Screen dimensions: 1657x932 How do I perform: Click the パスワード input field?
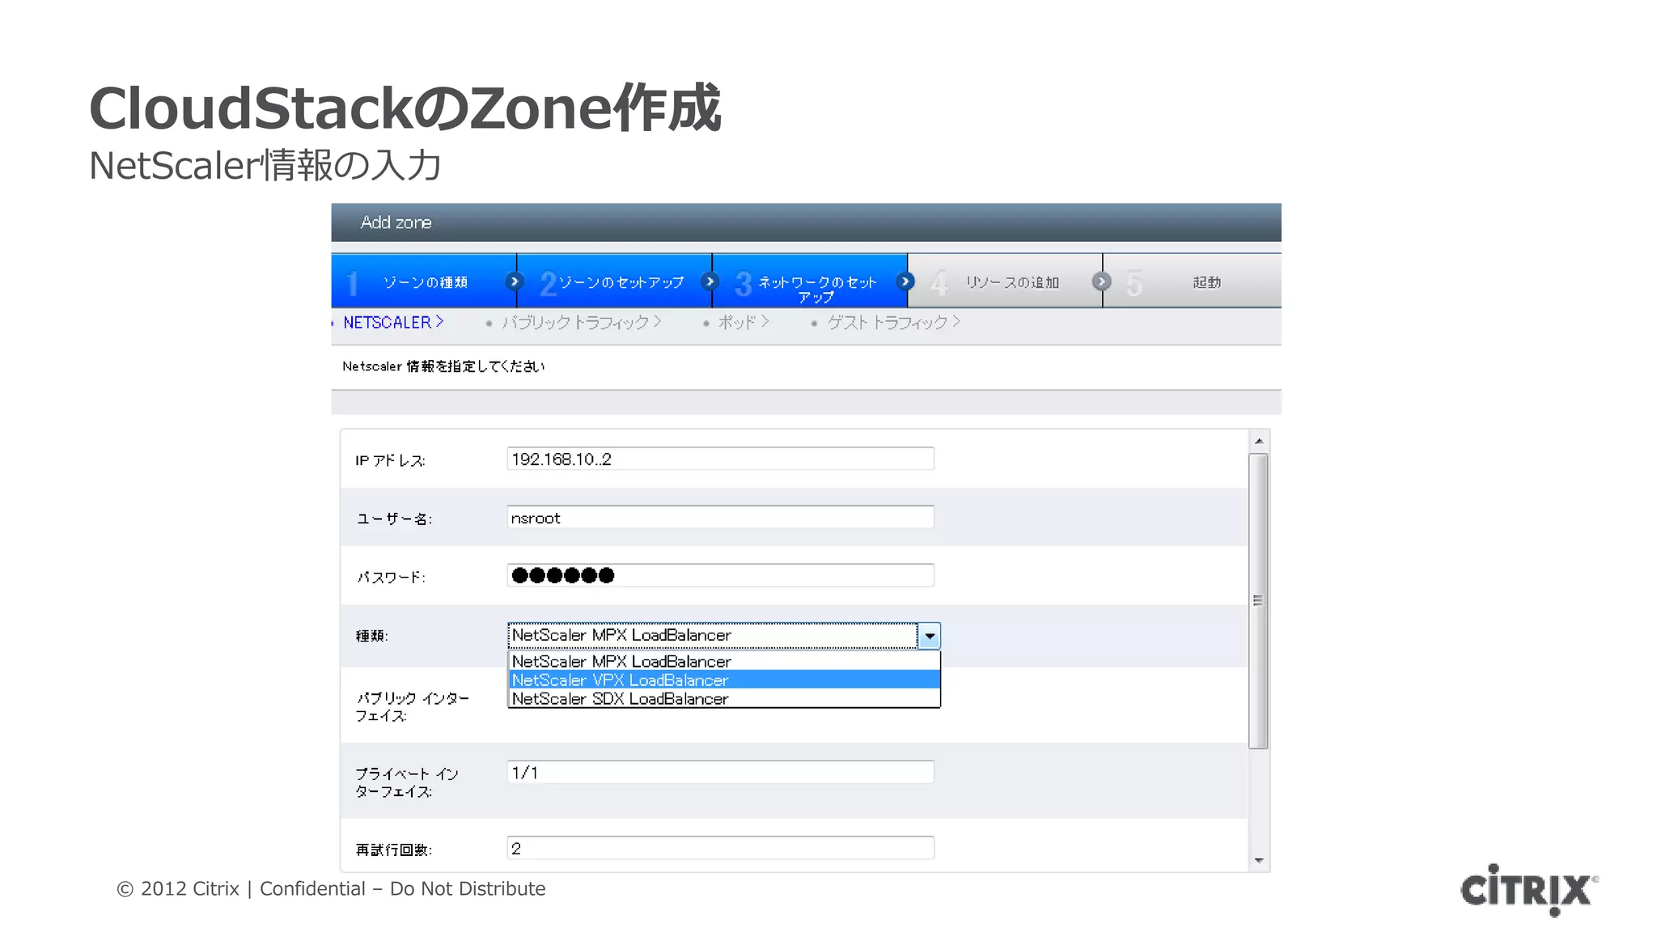pos(720,575)
